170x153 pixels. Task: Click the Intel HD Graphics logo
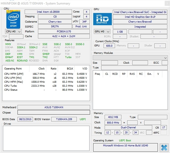tap(103, 19)
